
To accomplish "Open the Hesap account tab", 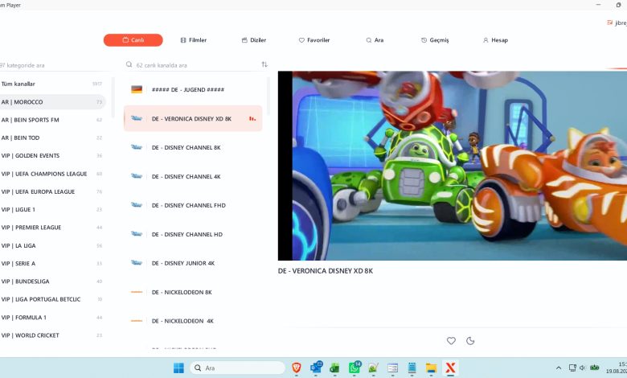I will (495, 40).
